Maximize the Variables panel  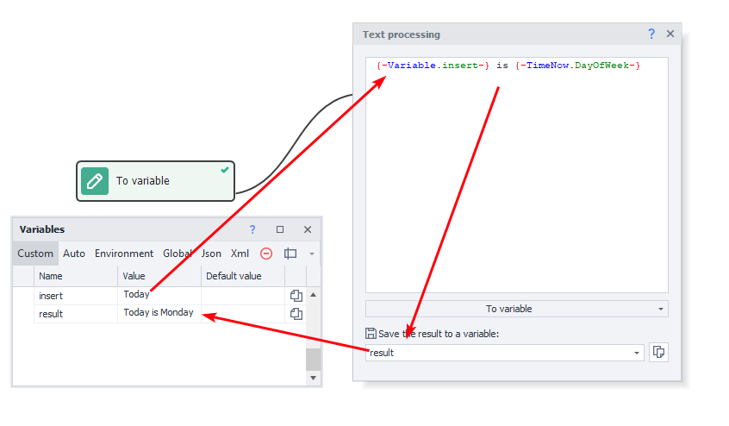click(280, 229)
